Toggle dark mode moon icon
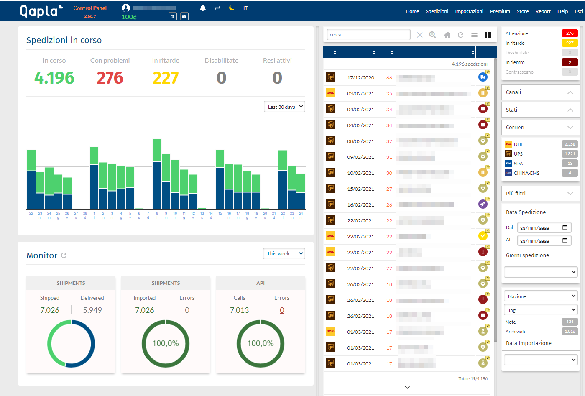585x396 pixels. 232,8
